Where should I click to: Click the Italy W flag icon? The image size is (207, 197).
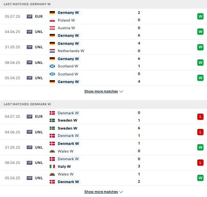52,166
